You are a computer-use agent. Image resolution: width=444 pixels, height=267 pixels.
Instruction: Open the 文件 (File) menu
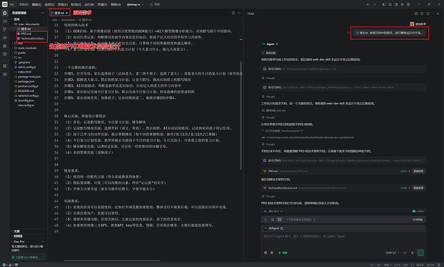pos(24,5)
